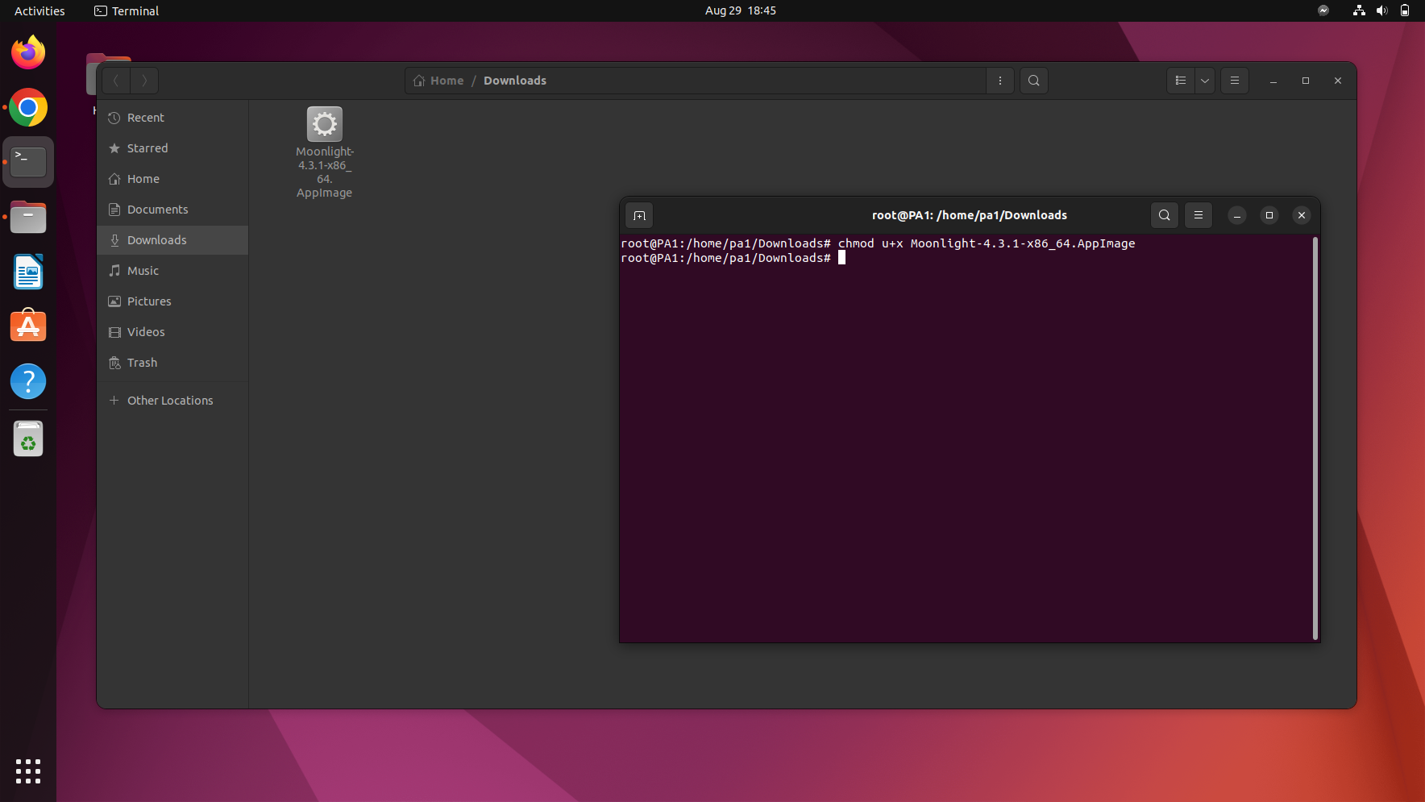Open the terminal hamburger menu
Image resolution: width=1425 pixels, height=802 pixels.
pos(1198,215)
